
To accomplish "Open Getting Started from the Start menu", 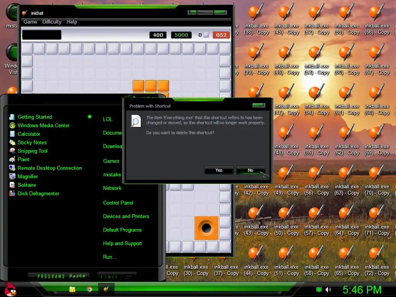I will click(x=34, y=117).
